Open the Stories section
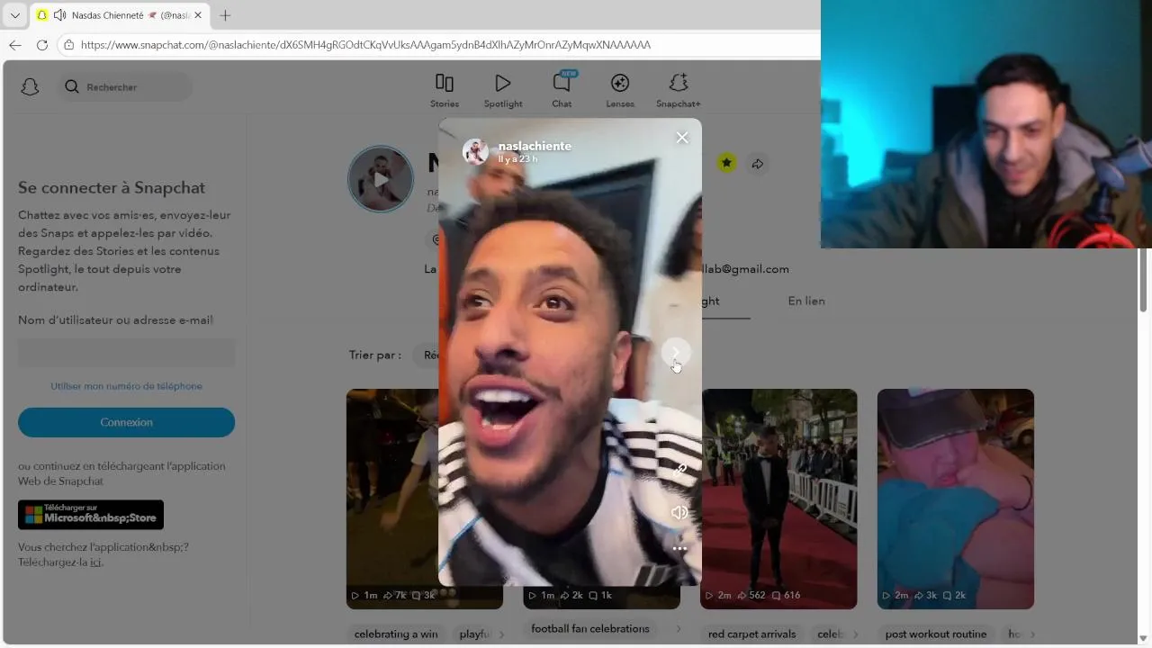 coord(445,91)
